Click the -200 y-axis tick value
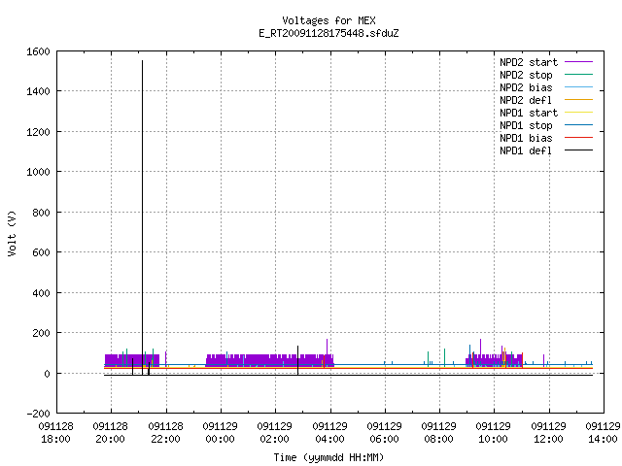 [x=39, y=414]
